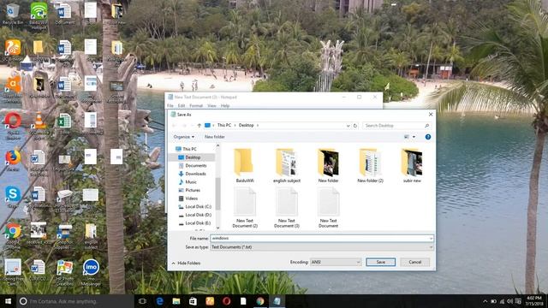Open Microsoft Edge from the taskbar

tap(160, 301)
